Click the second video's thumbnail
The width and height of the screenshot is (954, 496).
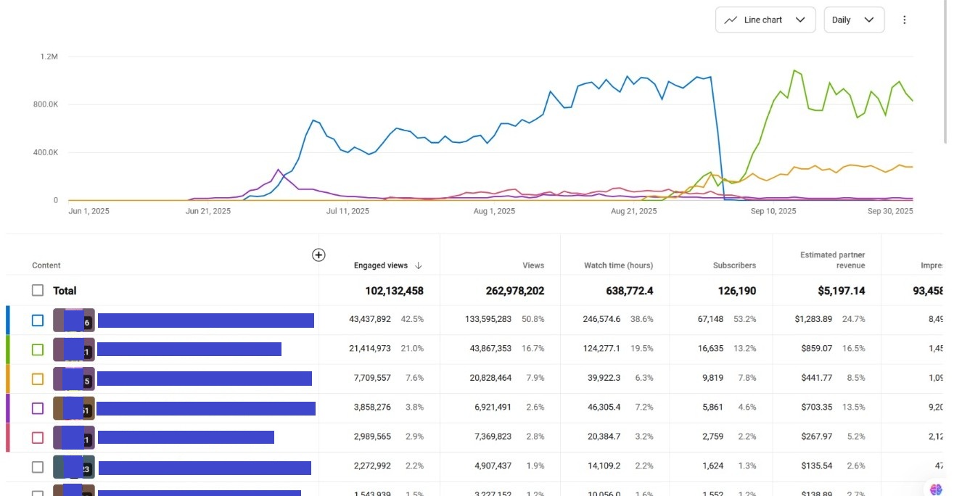click(x=73, y=349)
